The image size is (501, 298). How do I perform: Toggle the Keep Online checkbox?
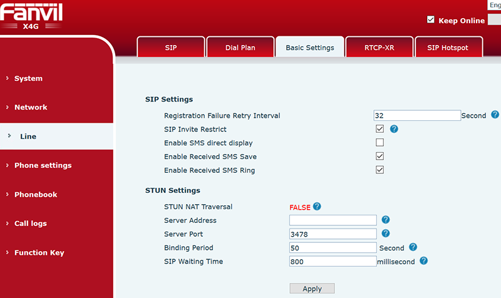[x=431, y=20]
